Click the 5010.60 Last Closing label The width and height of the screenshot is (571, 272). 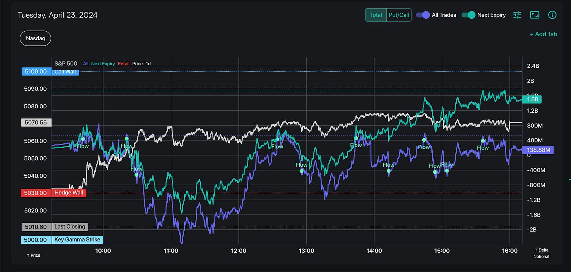click(55, 227)
